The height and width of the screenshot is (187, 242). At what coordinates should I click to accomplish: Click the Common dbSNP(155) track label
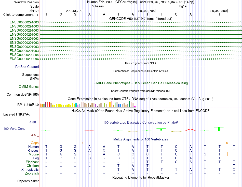point(23,94)
